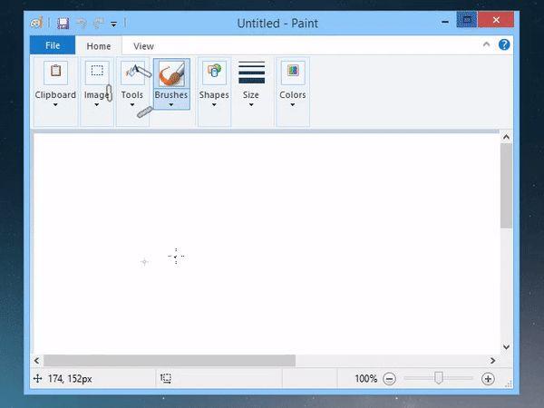
Task: Expand the Brushes dropdown arrow
Action: [171, 105]
